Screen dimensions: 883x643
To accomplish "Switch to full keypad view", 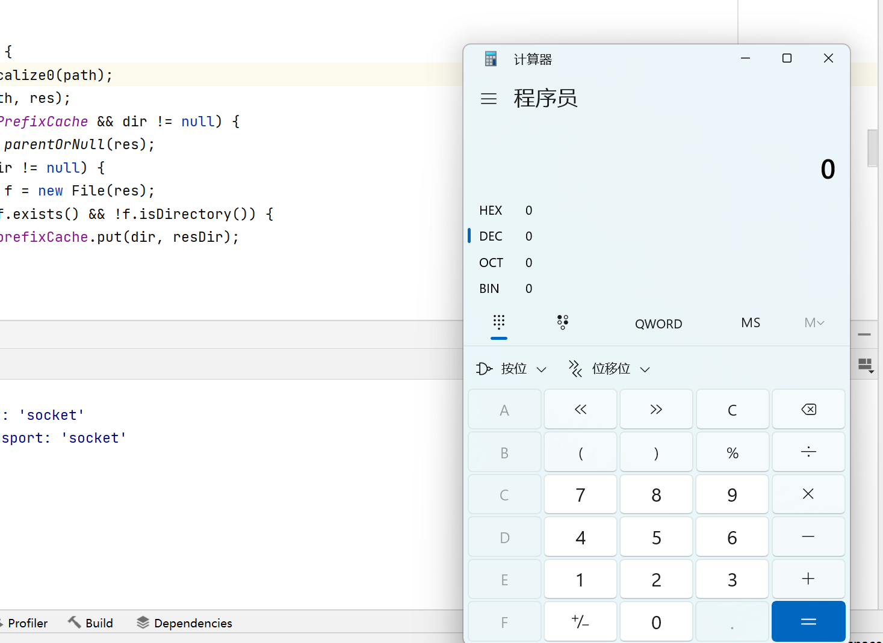I will point(499,323).
